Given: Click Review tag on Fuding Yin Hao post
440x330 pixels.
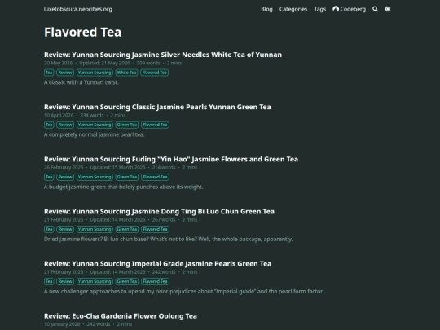Looking at the screenshot, I should pos(65,177).
